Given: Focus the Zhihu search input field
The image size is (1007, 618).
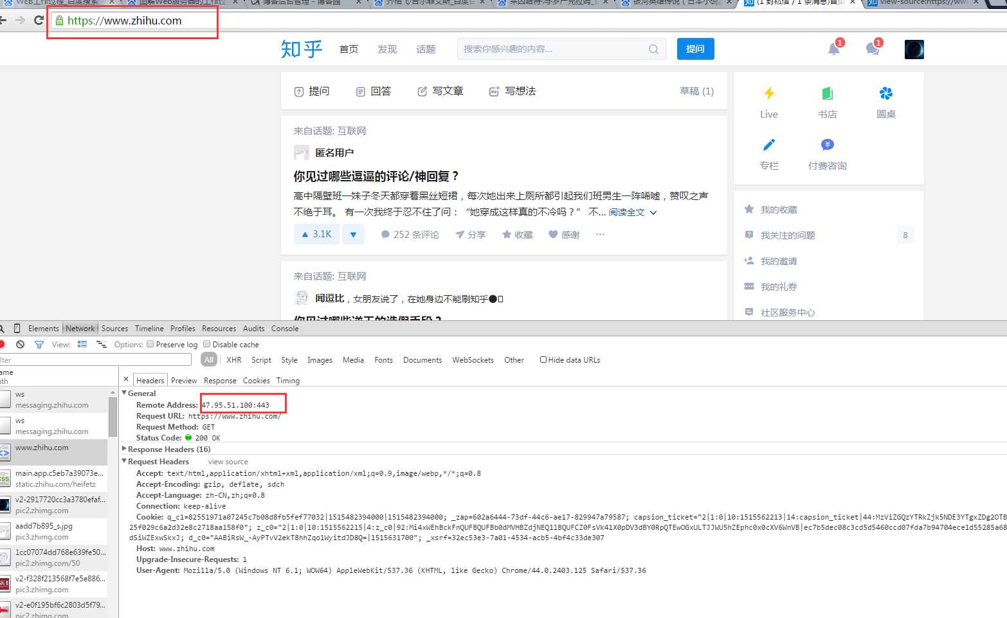Looking at the screenshot, I should pyautogui.click(x=553, y=49).
